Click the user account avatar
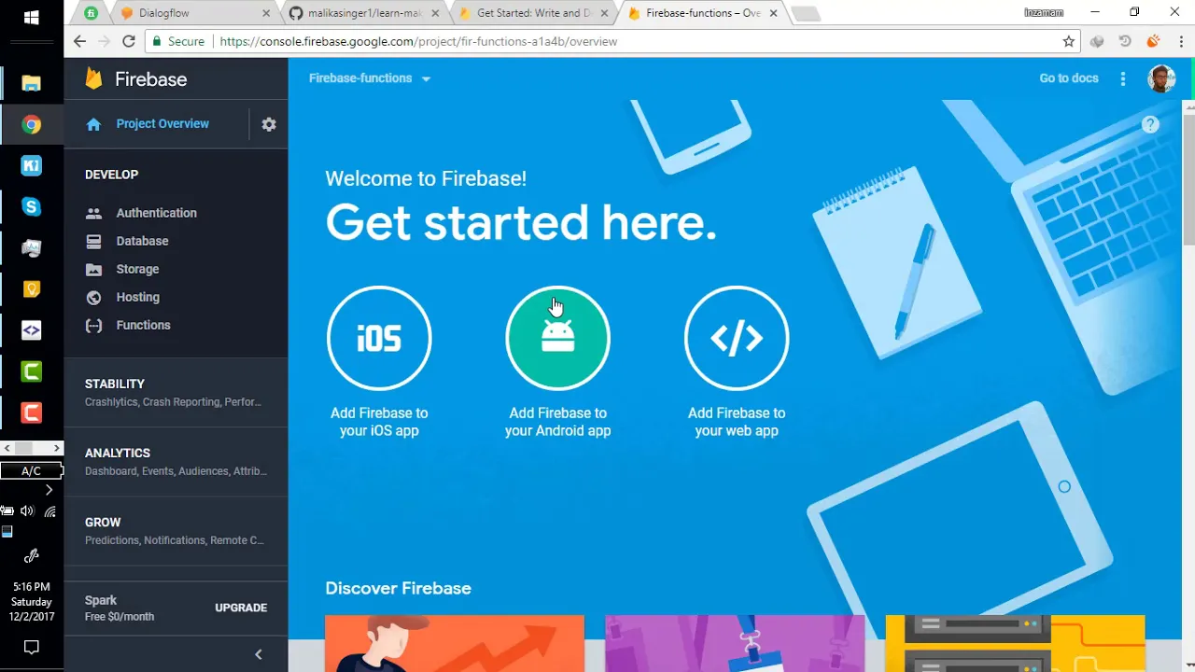Image resolution: width=1195 pixels, height=672 pixels. tap(1161, 78)
